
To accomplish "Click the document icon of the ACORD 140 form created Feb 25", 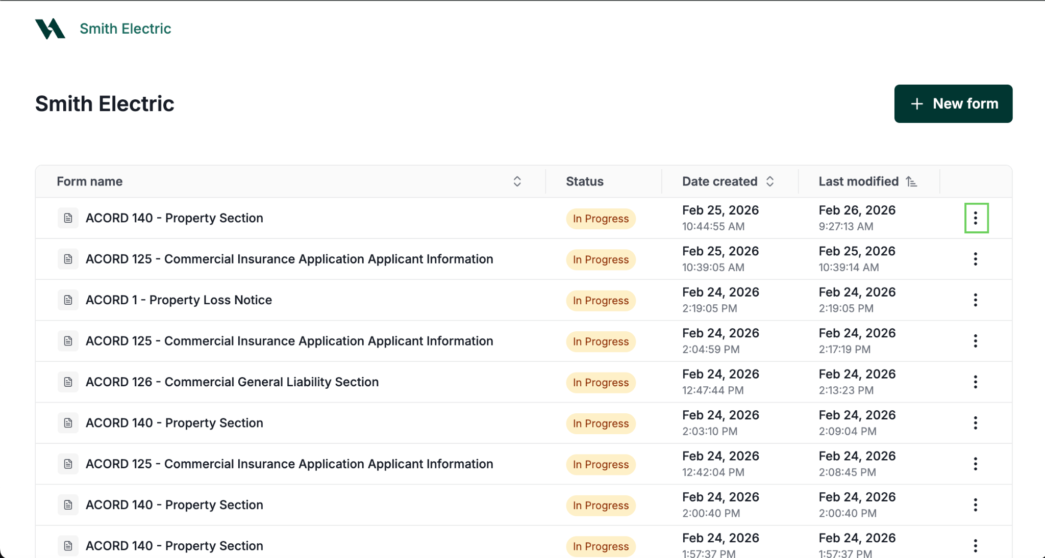I will coord(68,218).
